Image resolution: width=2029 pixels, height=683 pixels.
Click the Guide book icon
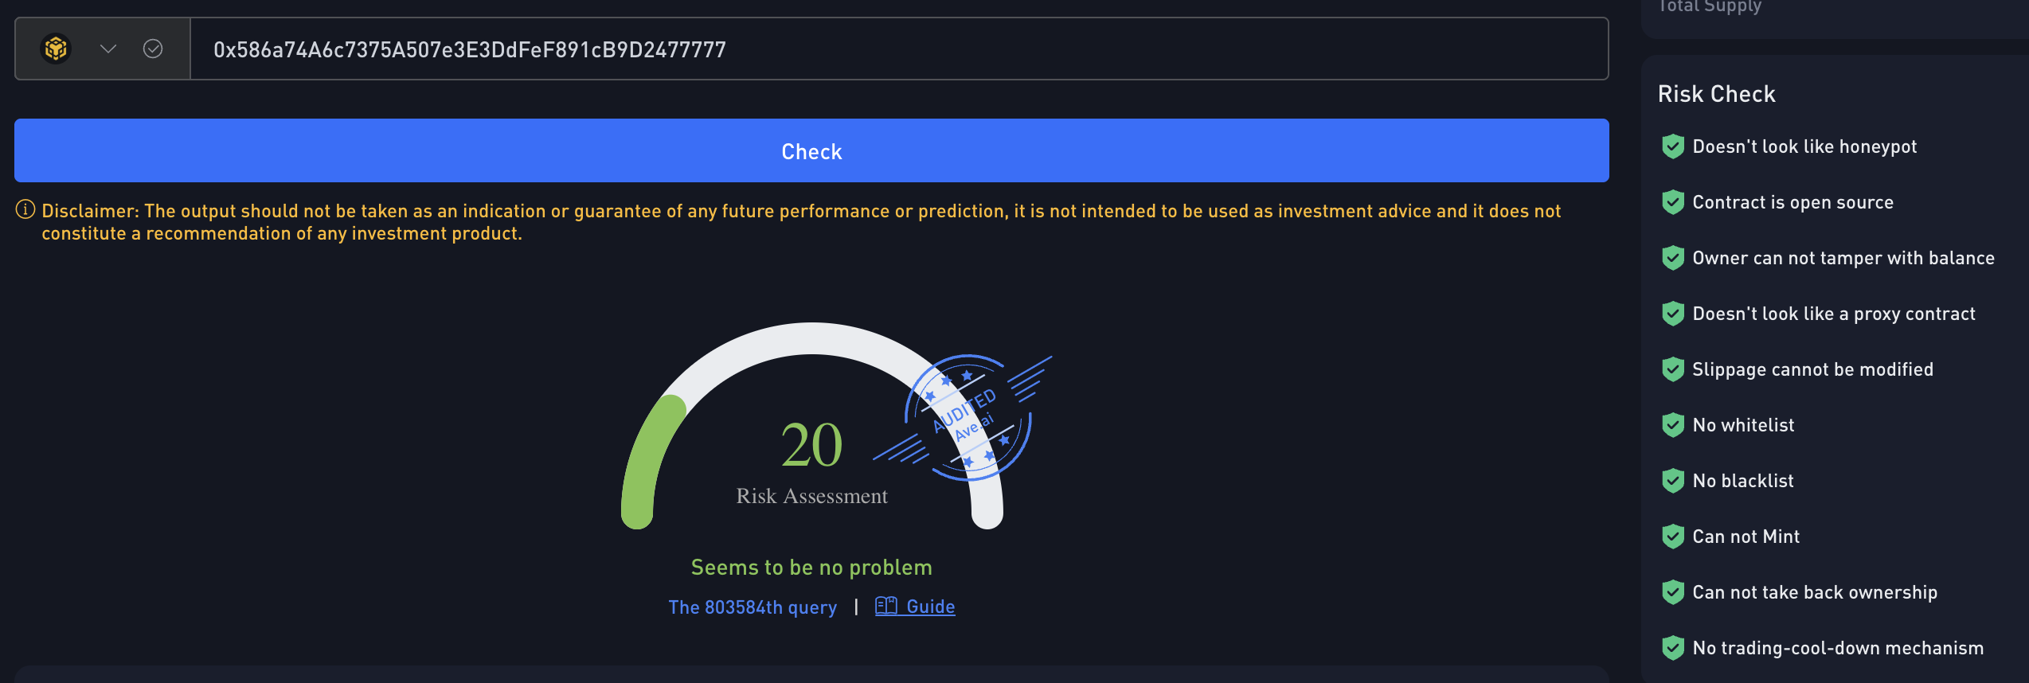coord(886,607)
